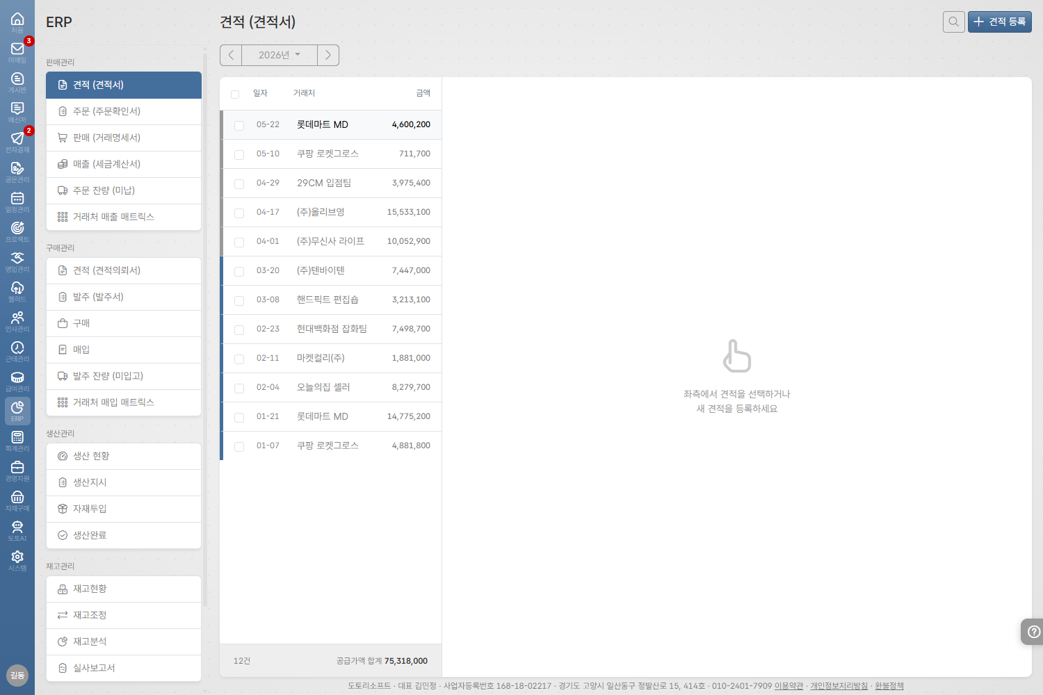This screenshot has height=695, width=1043.
Task: Open the 급여관리 coin icon
Action: pos(17,381)
